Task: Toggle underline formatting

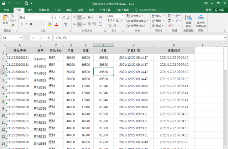Action: [31, 24]
